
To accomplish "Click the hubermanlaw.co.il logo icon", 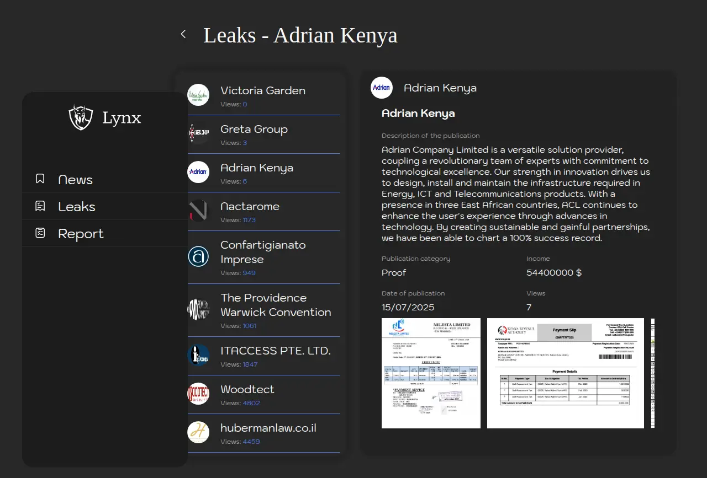I will (x=198, y=432).
